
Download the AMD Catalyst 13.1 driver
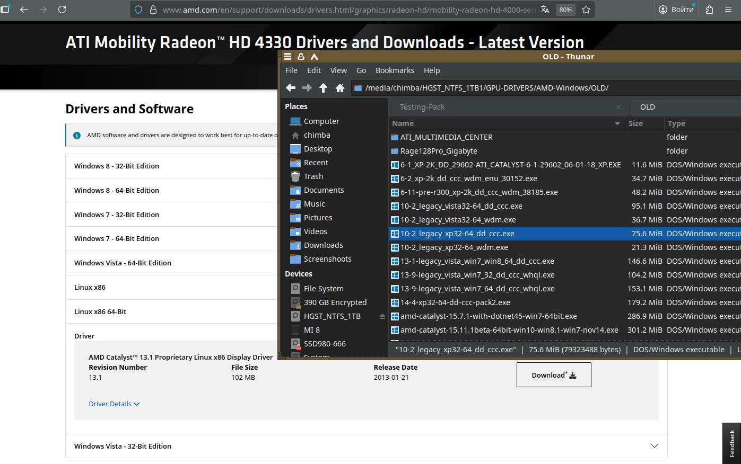[x=553, y=375]
